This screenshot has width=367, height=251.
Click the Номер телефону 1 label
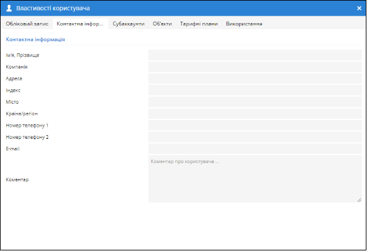tap(27, 125)
